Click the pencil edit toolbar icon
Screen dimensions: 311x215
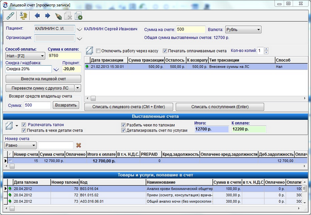[x=58, y=16]
